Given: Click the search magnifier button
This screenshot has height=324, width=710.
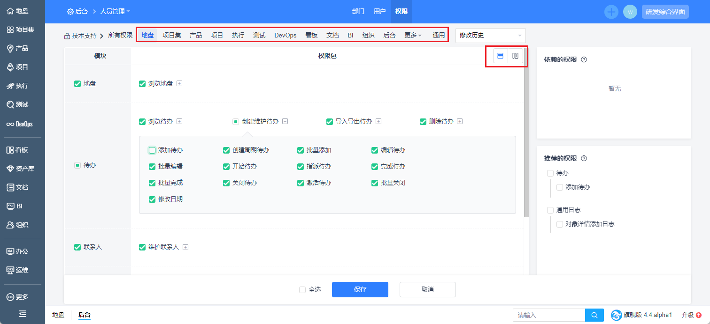Looking at the screenshot, I should pyautogui.click(x=594, y=315).
